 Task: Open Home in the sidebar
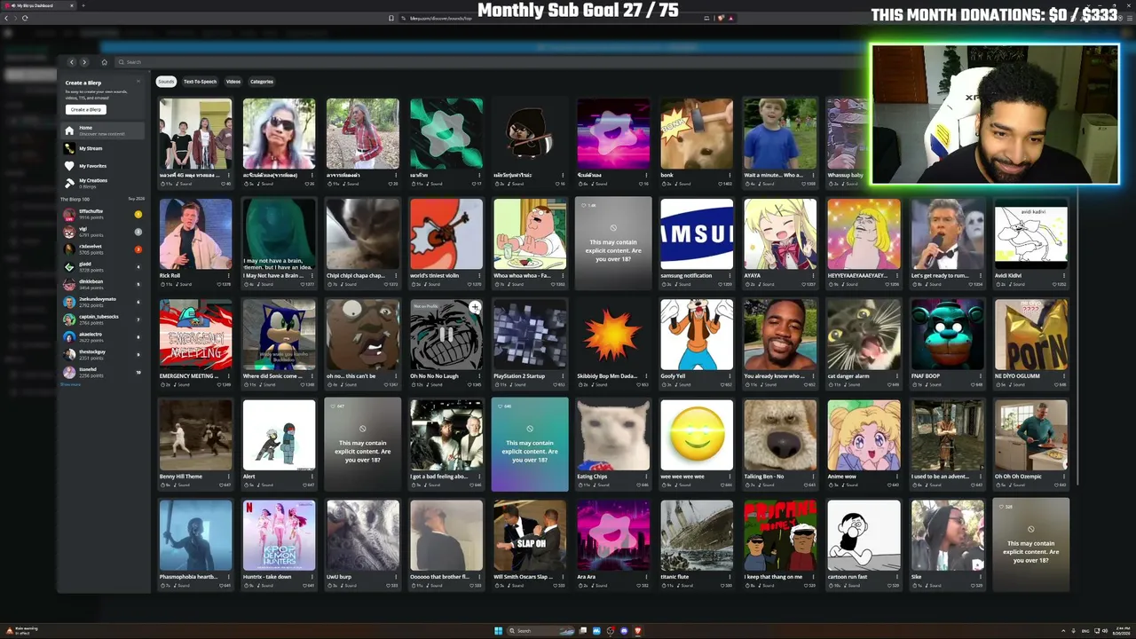[104, 130]
